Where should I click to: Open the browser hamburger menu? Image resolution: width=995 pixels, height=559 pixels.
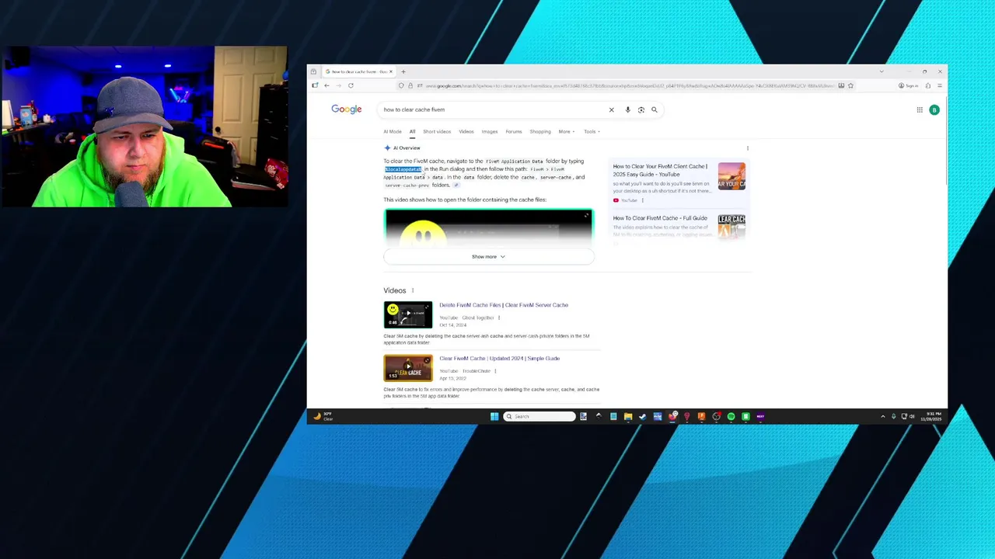(x=940, y=85)
